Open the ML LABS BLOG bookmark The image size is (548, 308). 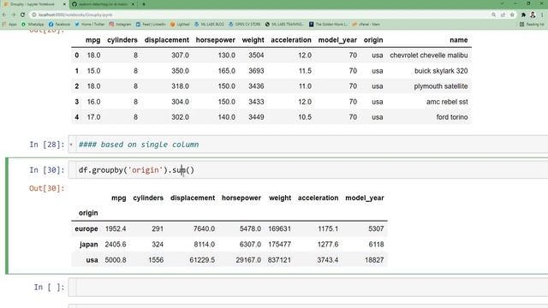pos(209,24)
